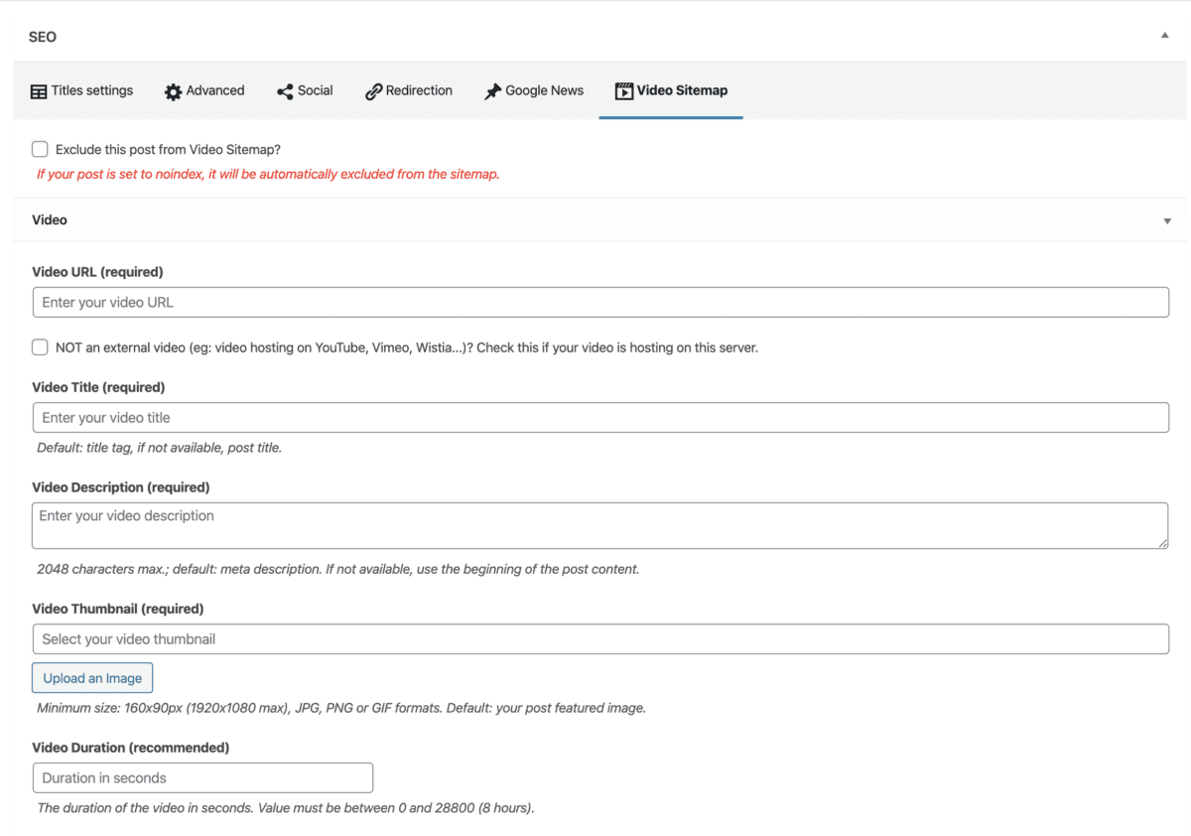
Task: Select the Google News tab
Action: pos(534,90)
